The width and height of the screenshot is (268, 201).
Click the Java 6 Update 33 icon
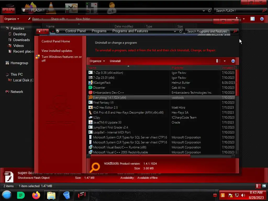[x=90, y=122]
